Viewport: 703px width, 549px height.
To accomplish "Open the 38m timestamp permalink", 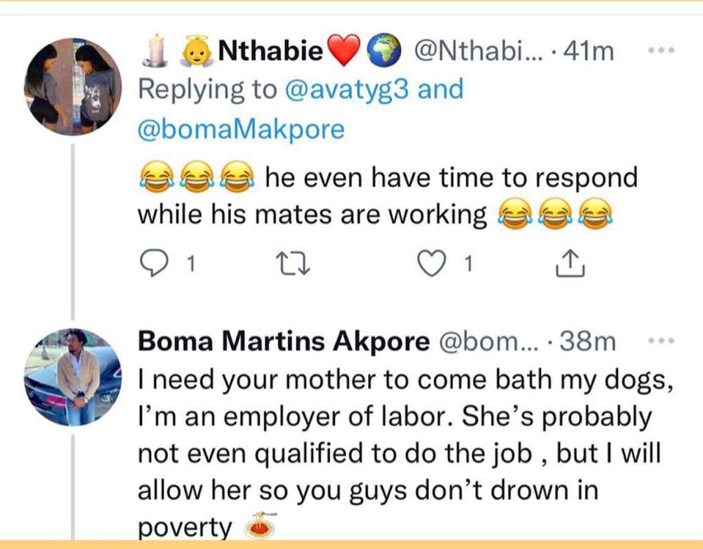I will 589,341.
